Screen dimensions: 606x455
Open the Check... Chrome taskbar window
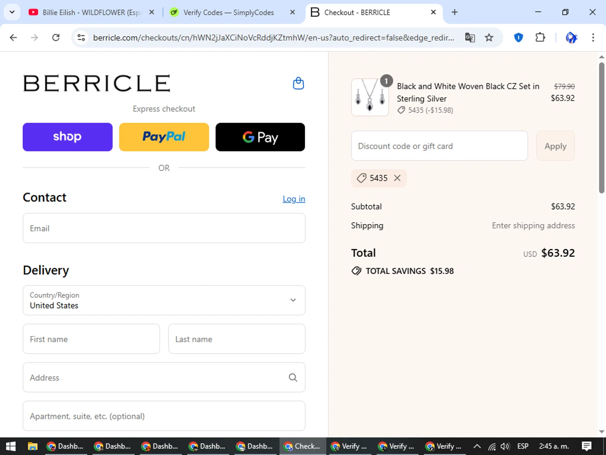[x=302, y=446]
